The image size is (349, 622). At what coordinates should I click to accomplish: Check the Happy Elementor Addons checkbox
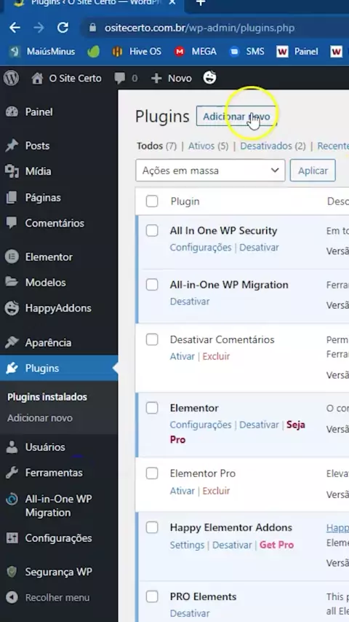152,527
